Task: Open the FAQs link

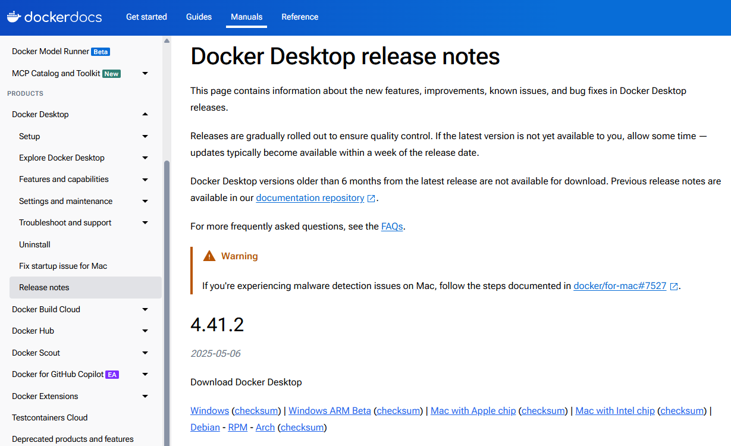Action: 391,226
